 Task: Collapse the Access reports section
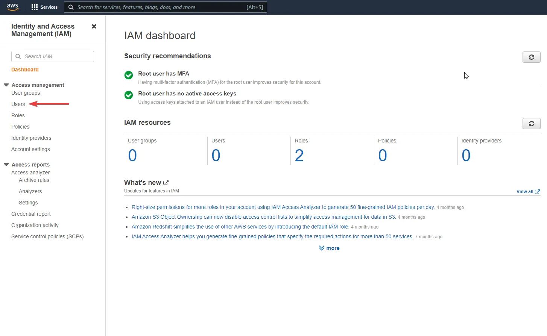6,164
